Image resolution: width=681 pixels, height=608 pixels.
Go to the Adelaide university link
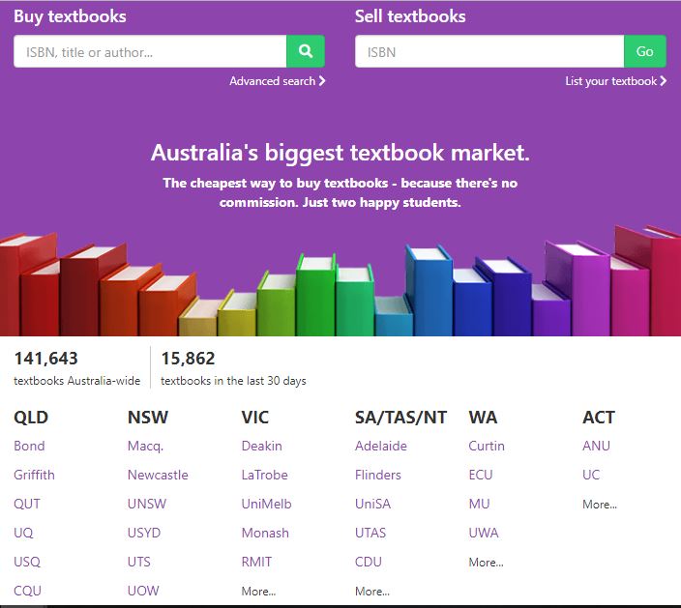click(381, 446)
